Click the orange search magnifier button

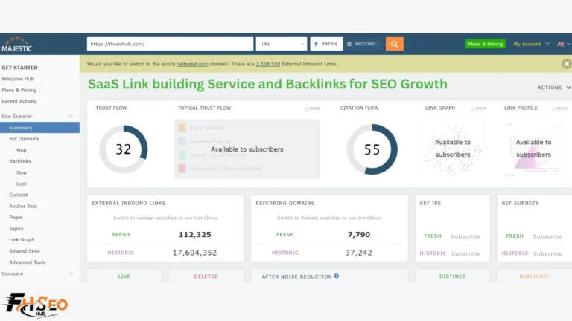click(x=394, y=44)
